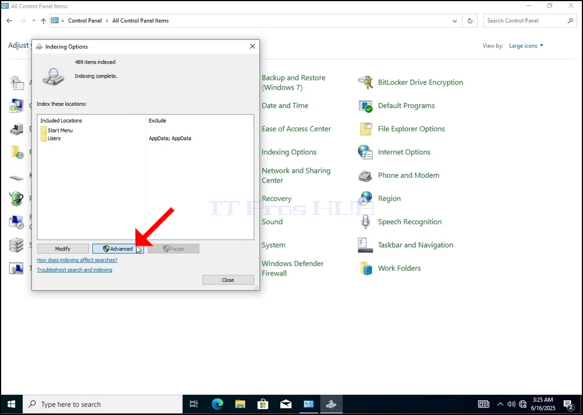The height and width of the screenshot is (415, 583).
Task: Click the 'Control Panel' breadcrumb segment
Action: coord(85,21)
